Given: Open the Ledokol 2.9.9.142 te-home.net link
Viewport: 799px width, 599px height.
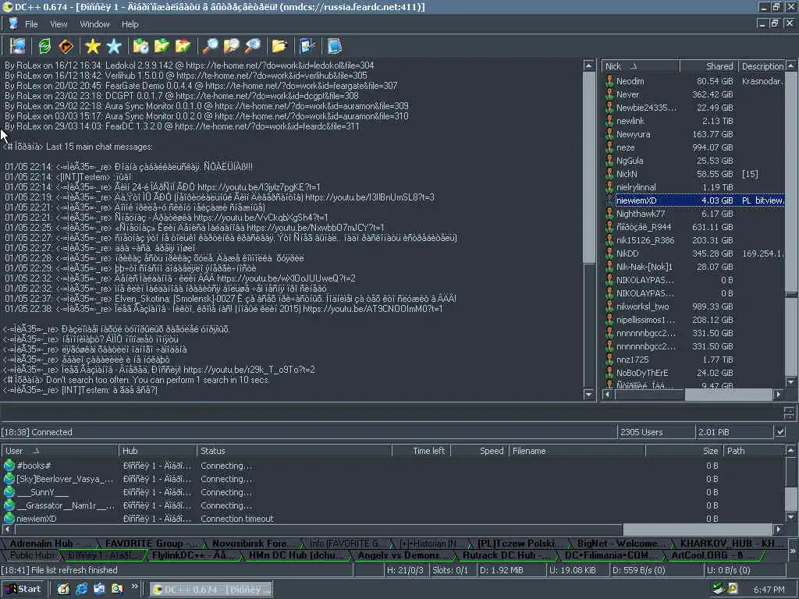Looking at the screenshot, I should click(280, 66).
